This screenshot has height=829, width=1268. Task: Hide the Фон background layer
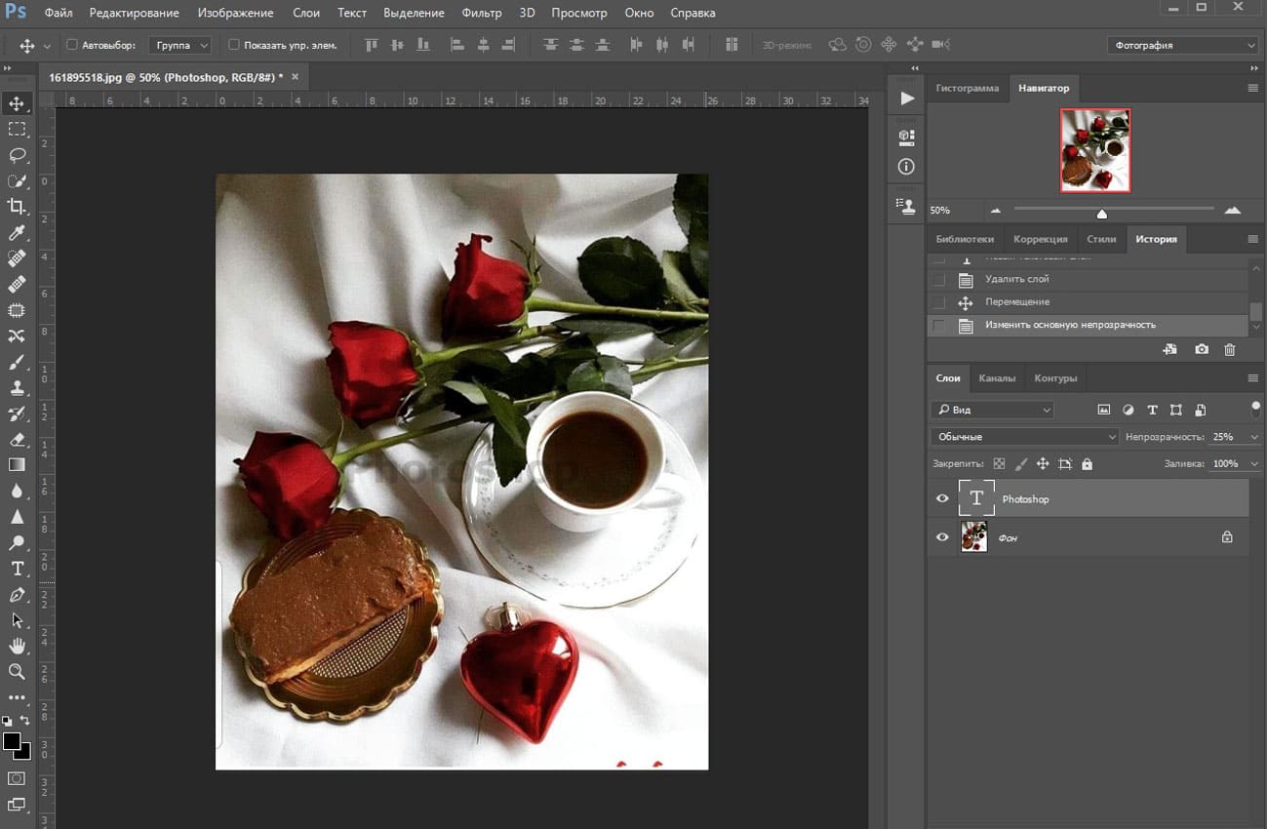tap(942, 537)
